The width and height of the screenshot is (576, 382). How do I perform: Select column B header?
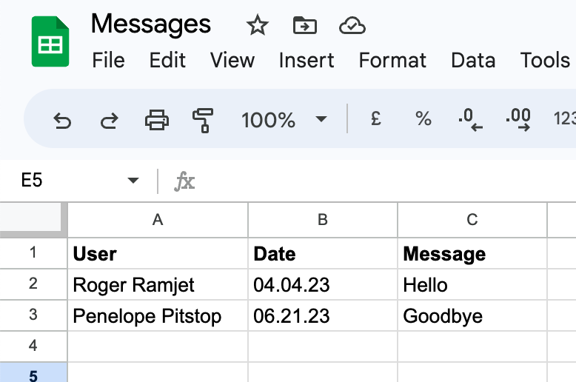point(322,219)
